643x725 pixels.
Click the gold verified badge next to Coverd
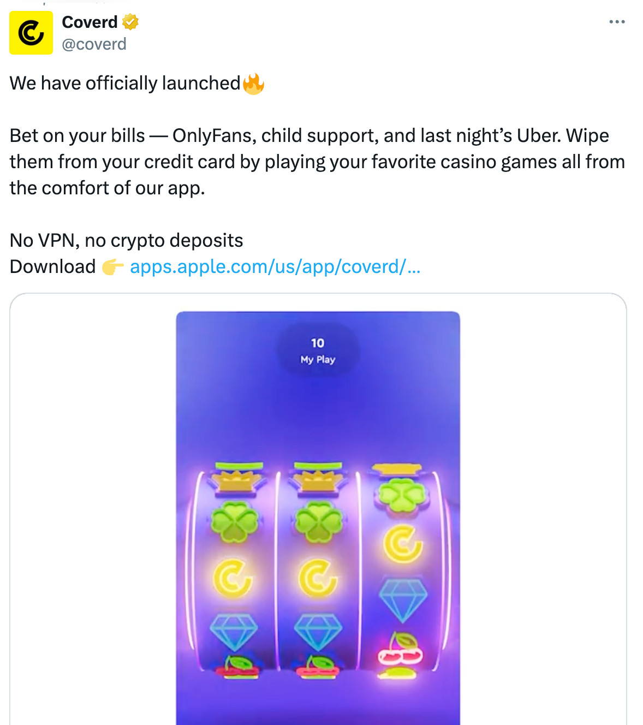click(x=130, y=22)
